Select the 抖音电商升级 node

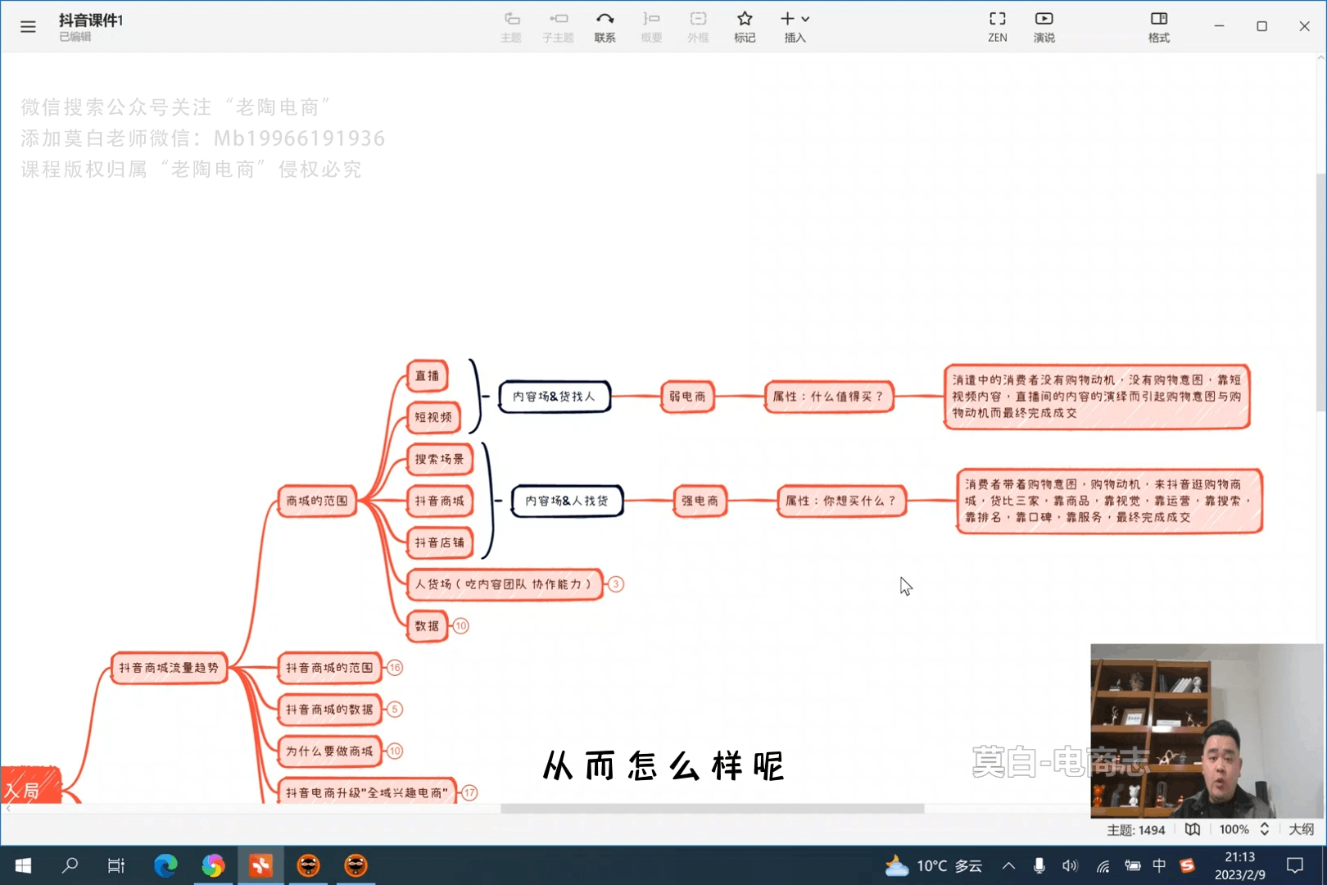(x=367, y=792)
